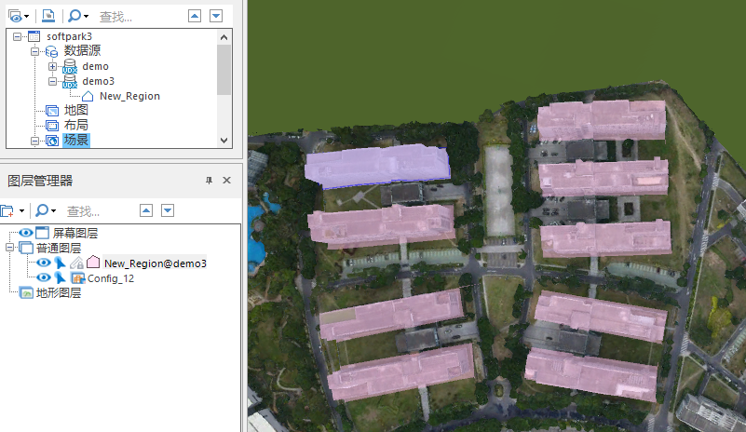Pin the 图层管理器 panel
Screen dimensions: 746x432
click(209, 181)
